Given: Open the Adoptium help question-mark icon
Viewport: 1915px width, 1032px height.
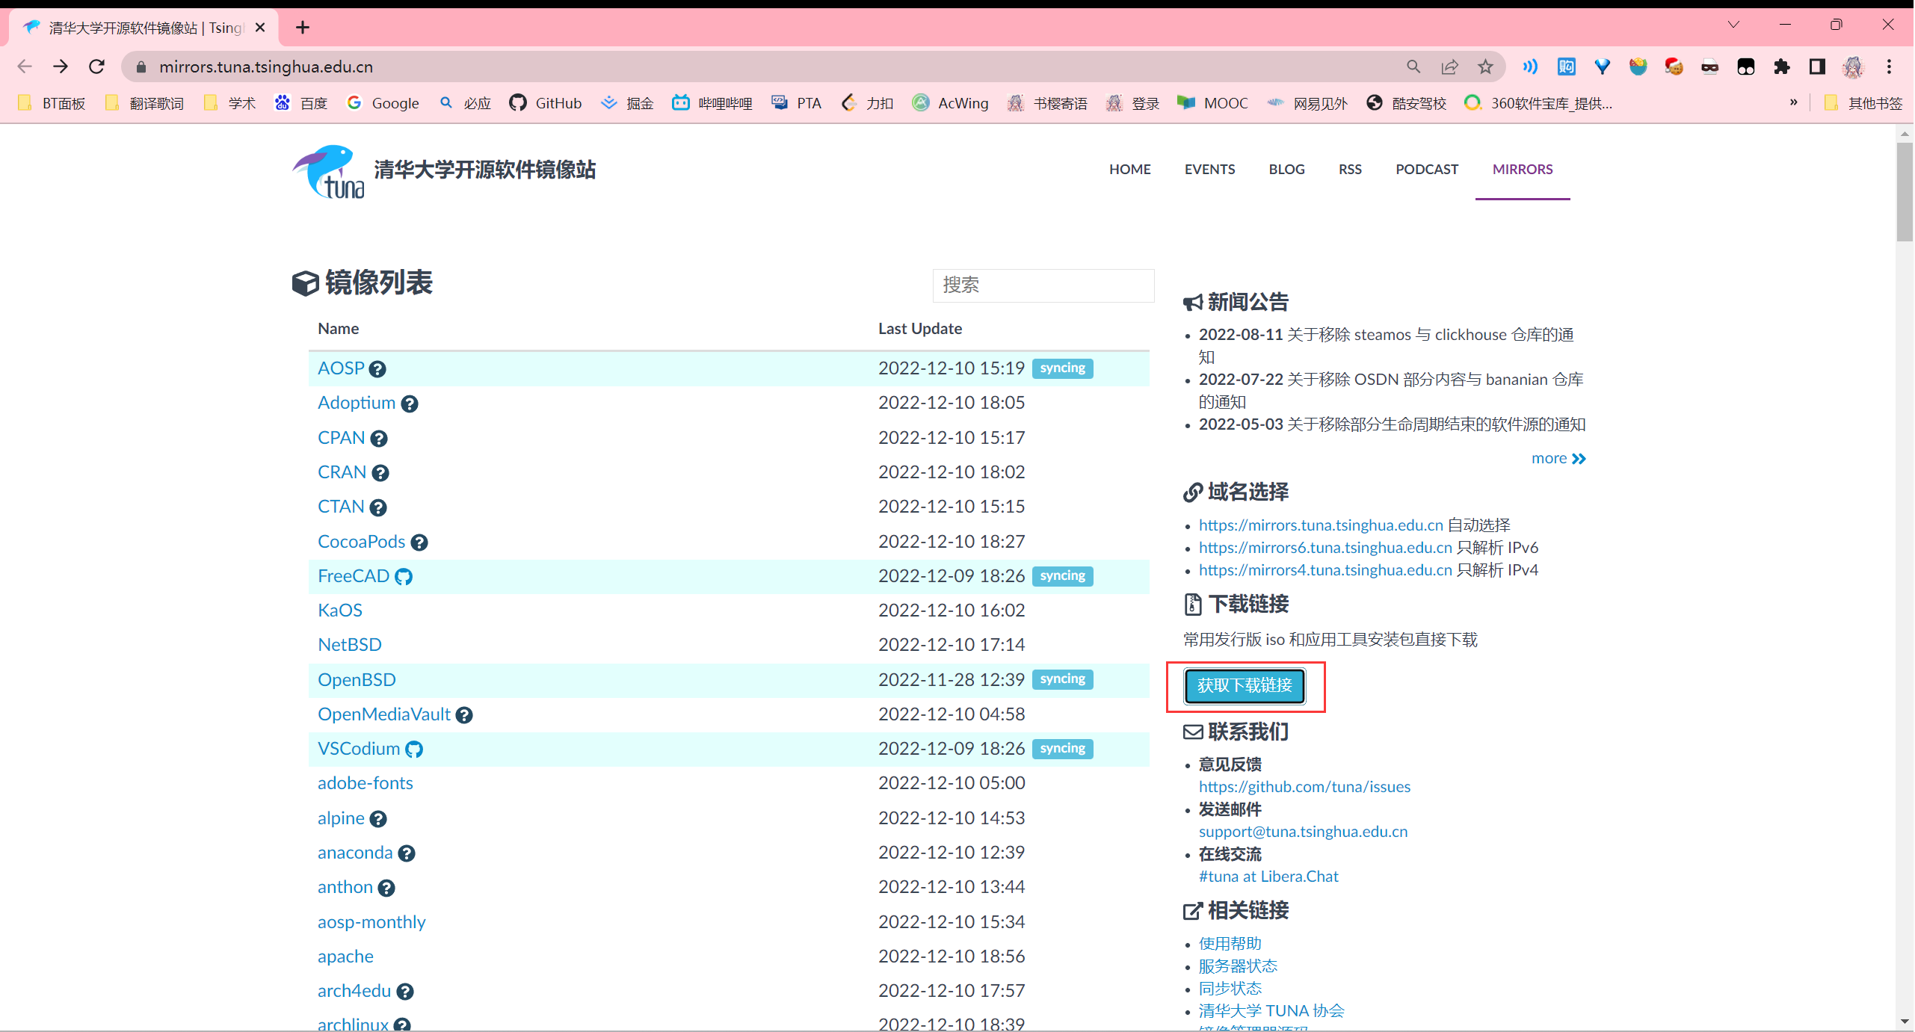Looking at the screenshot, I should tap(409, 404).
